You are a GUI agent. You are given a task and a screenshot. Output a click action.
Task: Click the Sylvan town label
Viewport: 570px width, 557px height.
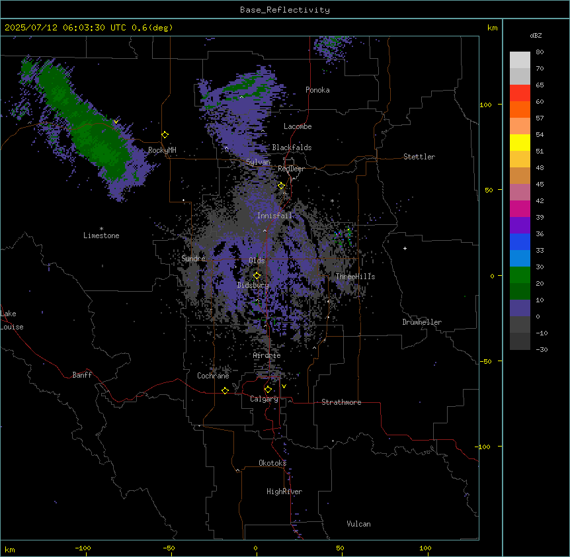coord(258,162)
